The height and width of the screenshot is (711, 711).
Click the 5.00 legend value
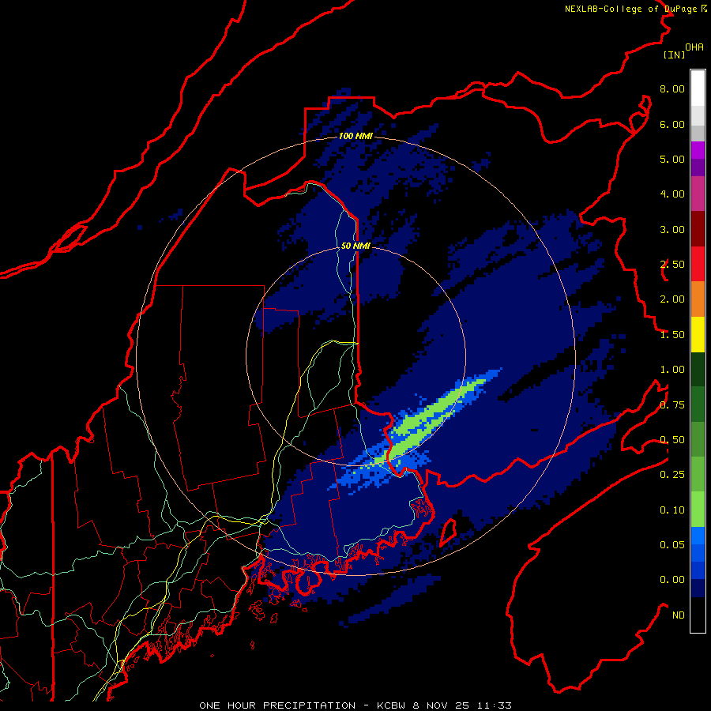(x=672, y=159)
